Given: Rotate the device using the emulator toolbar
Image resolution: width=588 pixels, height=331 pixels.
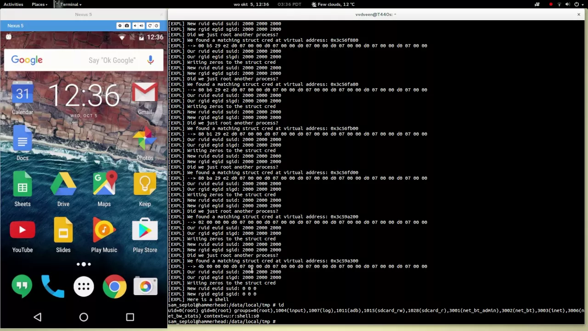Looking at the screenshot, I should pos(149,26).
